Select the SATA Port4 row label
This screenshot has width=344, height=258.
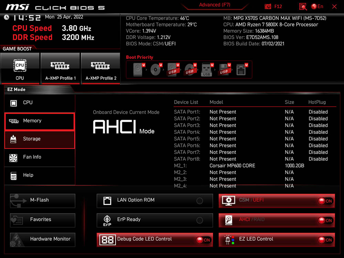tap(187, 132)
